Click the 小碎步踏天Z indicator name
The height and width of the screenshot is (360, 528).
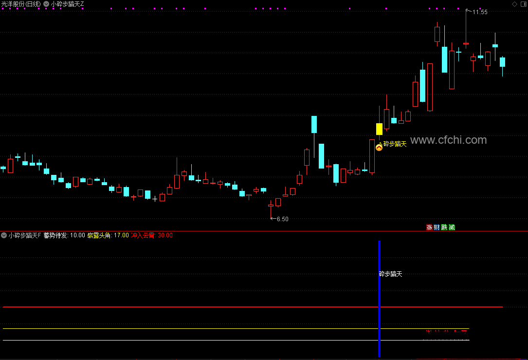click(67, 4)
